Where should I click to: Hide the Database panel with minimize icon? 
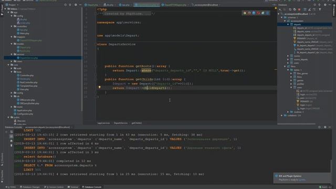[330, 5]
